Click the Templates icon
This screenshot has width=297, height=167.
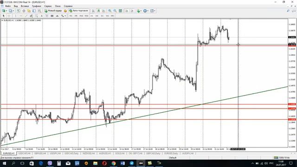pyautogui.click(x=152, y=11)
